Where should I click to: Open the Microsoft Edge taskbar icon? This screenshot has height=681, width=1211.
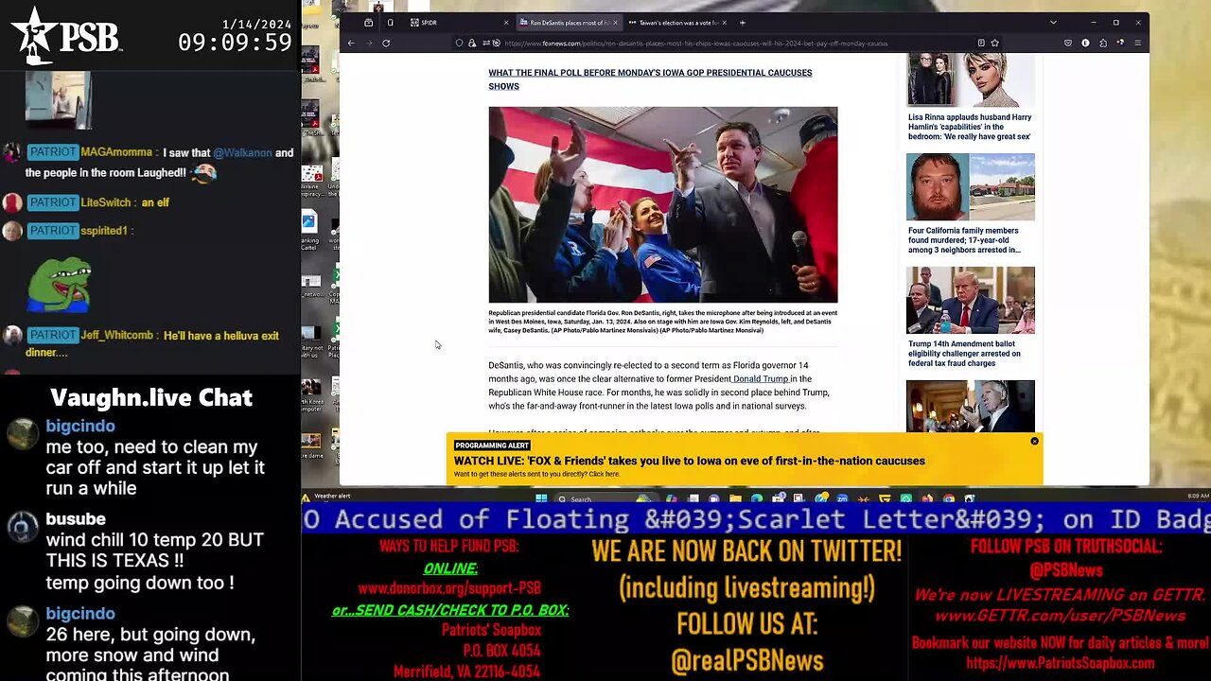(756, 498)
